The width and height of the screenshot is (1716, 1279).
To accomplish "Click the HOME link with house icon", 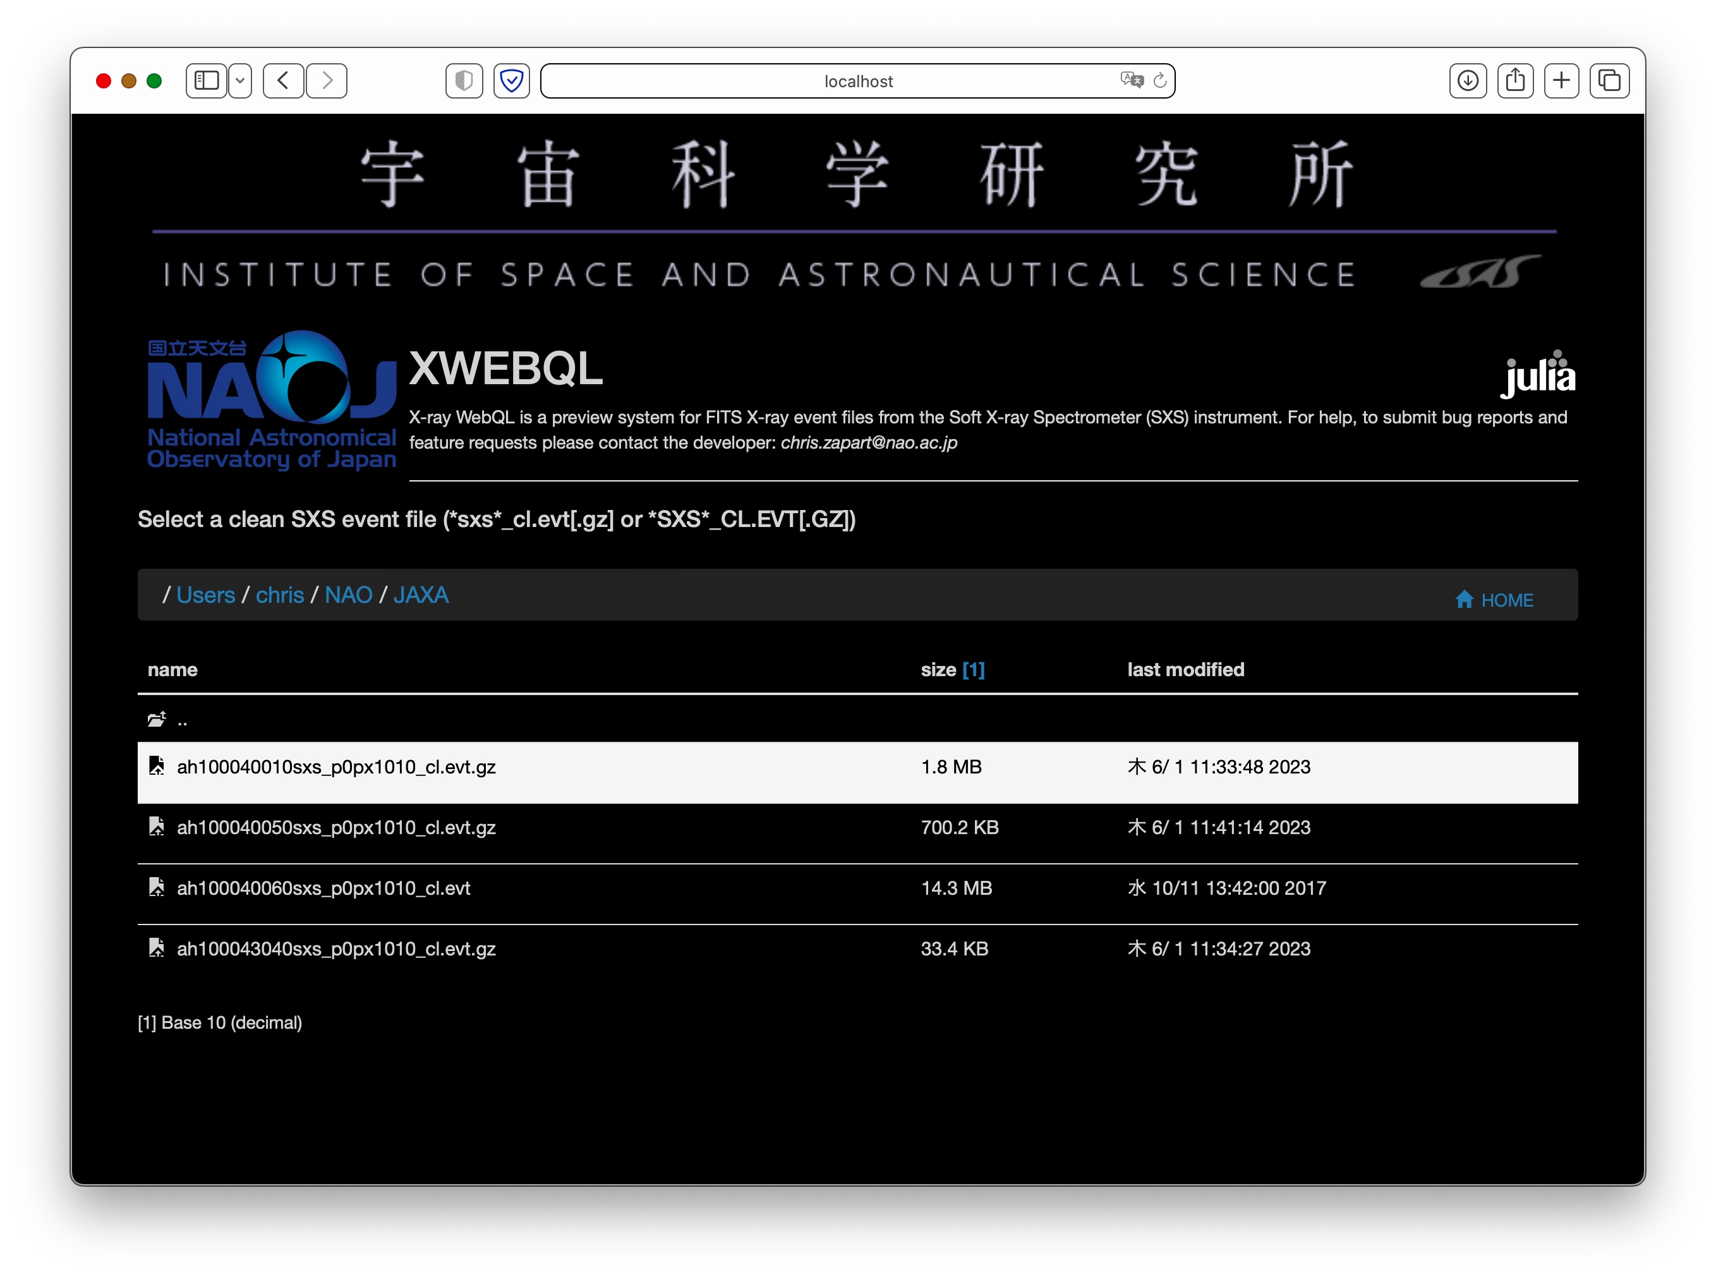I will [x=1494, y=600].
